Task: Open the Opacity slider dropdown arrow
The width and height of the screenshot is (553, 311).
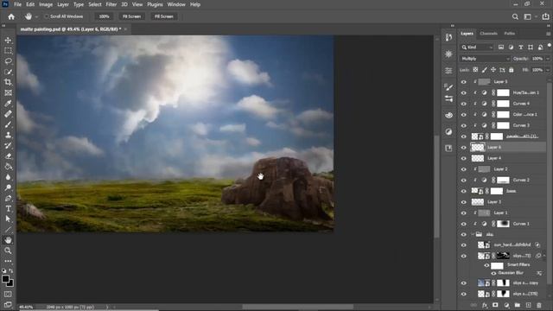Action: (x=548, y=59)
